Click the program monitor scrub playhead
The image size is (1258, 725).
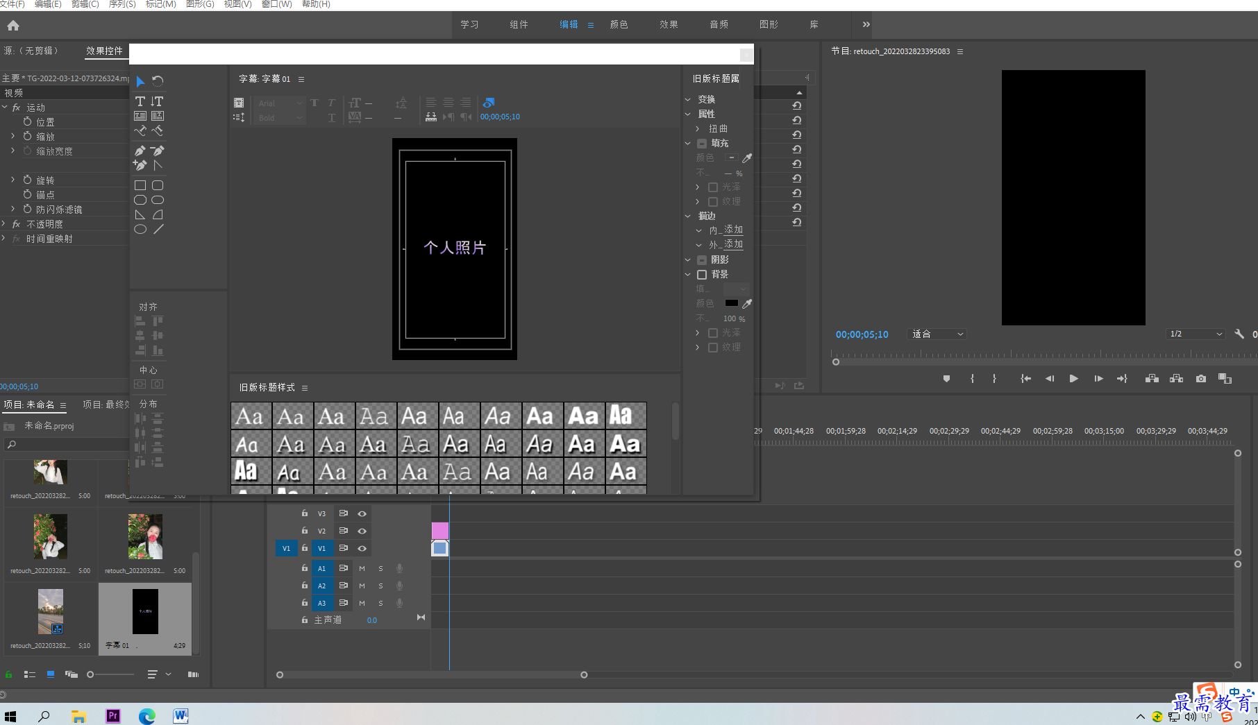(x=836, y=361)
